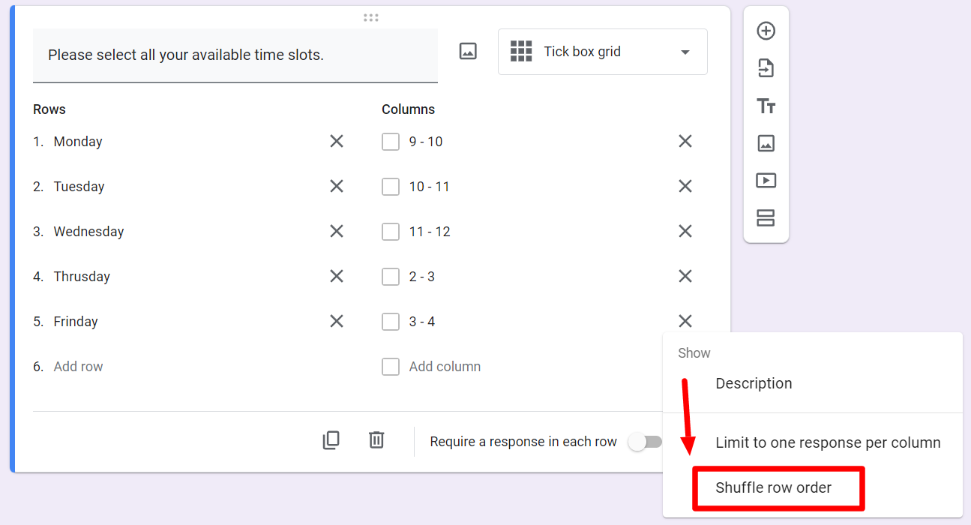Remove the Wednesday row with its X

click(x=336, y=231)
